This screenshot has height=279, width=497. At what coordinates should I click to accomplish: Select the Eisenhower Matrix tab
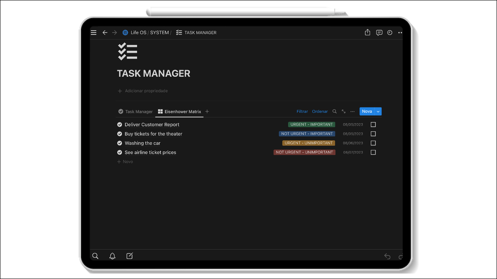tap(179, 111)
